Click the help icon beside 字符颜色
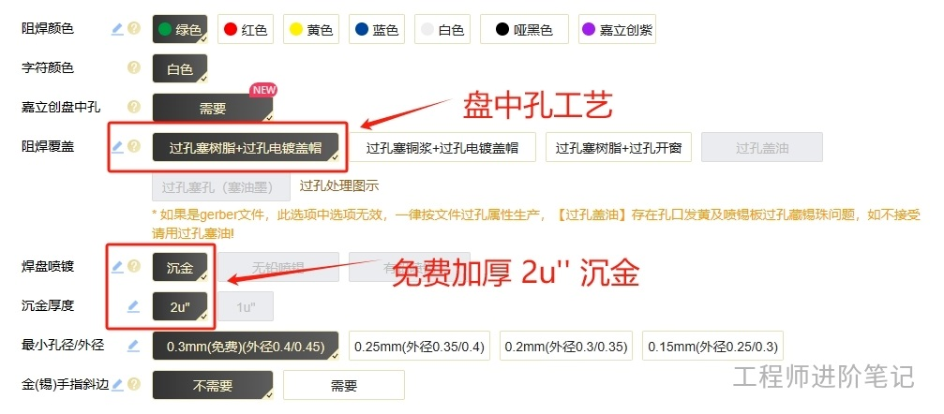Screen dimensions: 944x414 coord(134,68)
